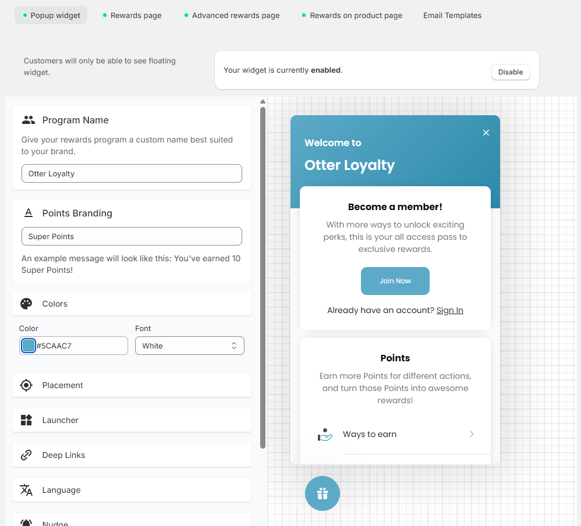The image size is (581, 526).
Task: Click the Join Now button
Action: [x=395, y=281]
